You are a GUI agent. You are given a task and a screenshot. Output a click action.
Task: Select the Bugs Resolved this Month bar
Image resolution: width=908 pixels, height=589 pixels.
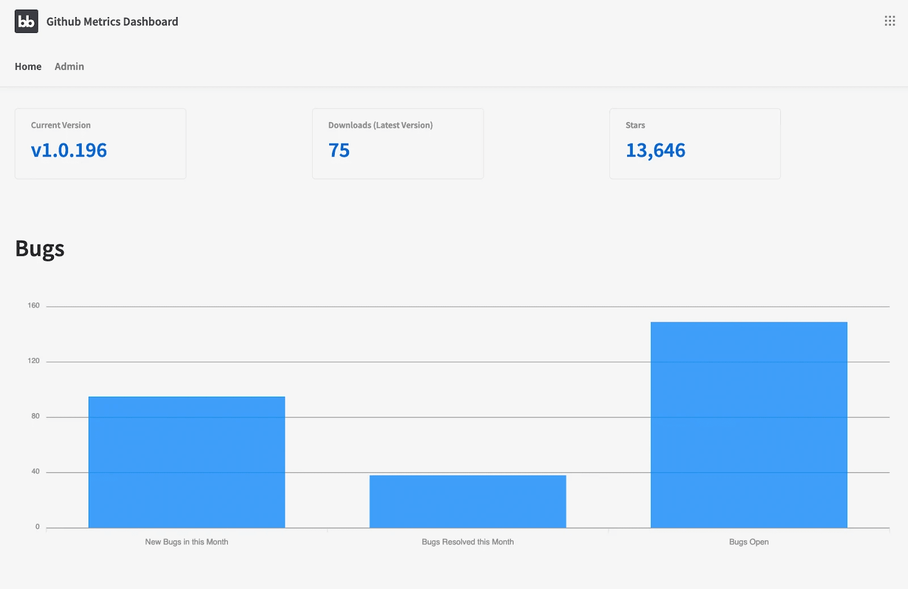click(468, 502)
